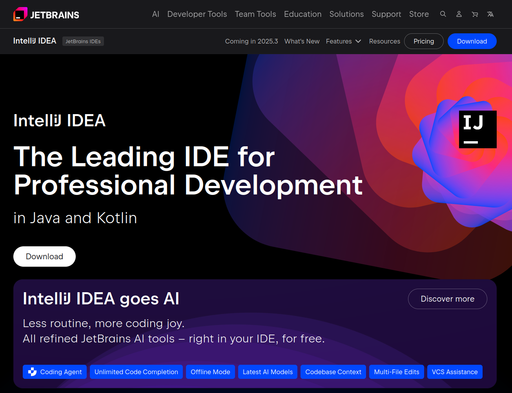Click the JetBrains IDEs badge
The width and height of the screenshot is (512, 393).
pyautogui.click(x=83, y=41)
